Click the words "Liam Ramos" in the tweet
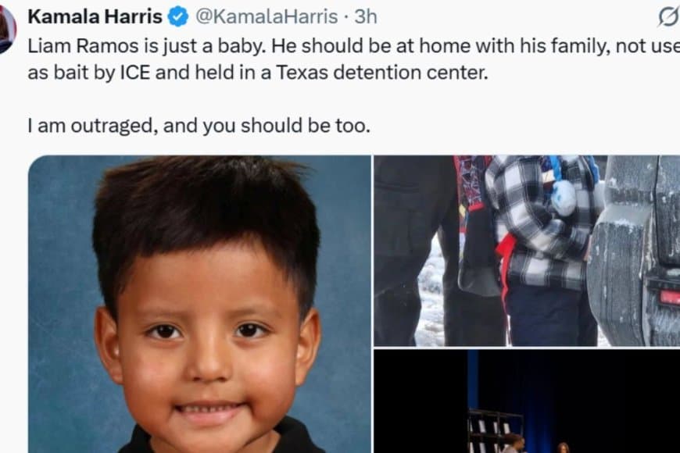The width and height of the screenshot is (680, 453). click(x=83, y=46)
